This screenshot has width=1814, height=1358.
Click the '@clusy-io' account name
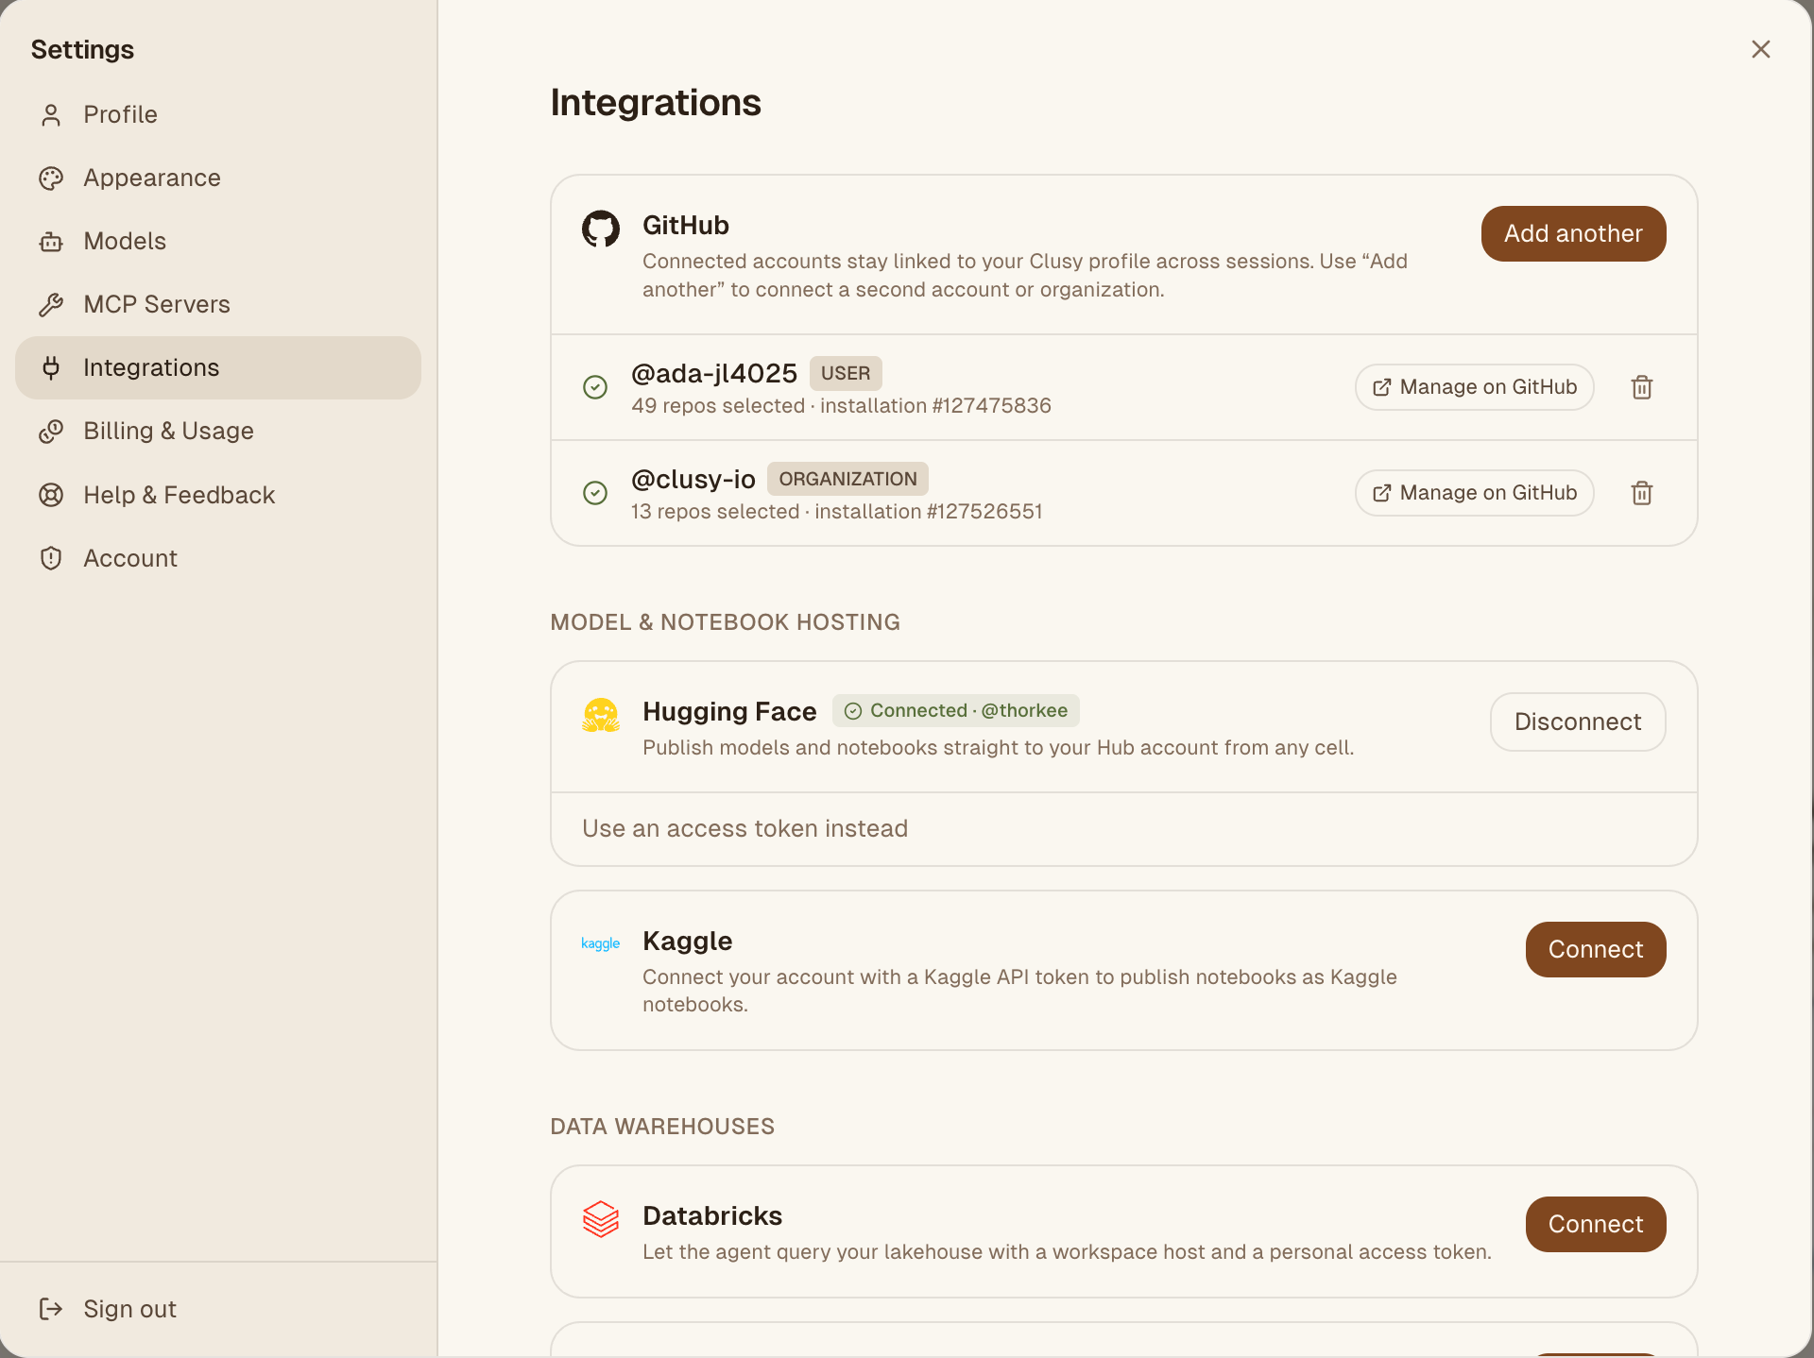(x=693, y=480)
